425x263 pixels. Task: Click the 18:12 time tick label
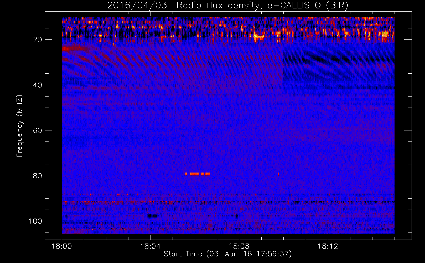[x=328, y=246]
